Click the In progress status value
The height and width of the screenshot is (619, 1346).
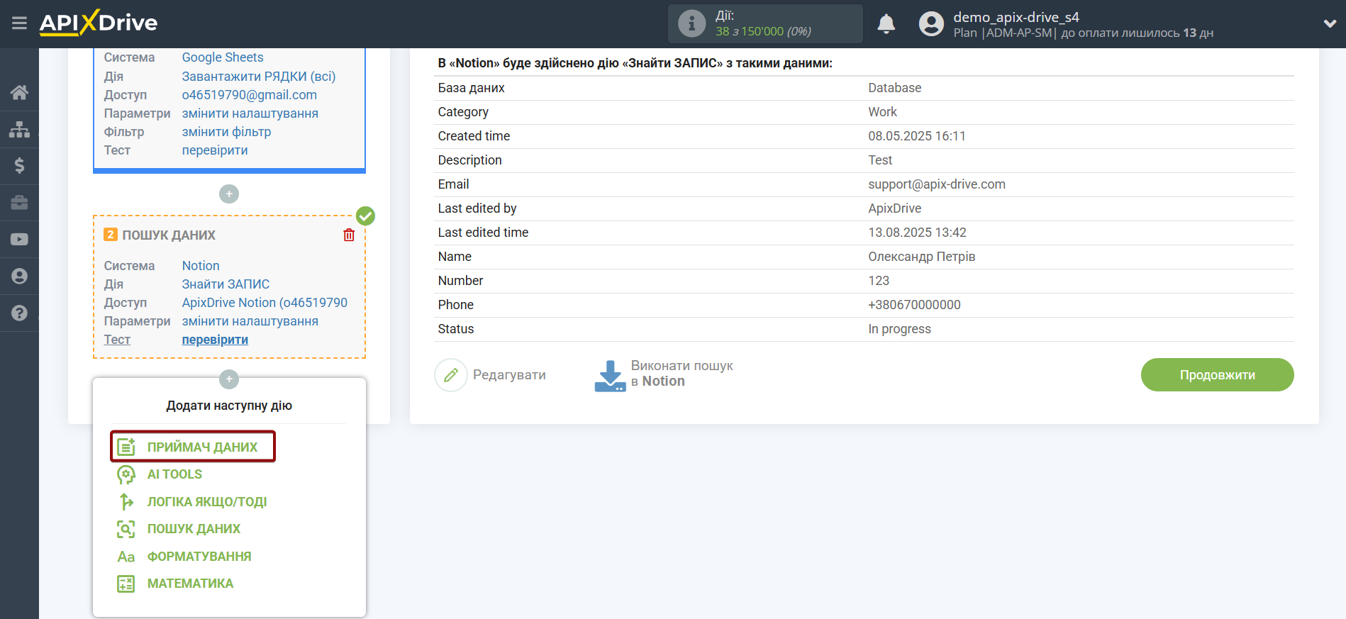(899, 329)
